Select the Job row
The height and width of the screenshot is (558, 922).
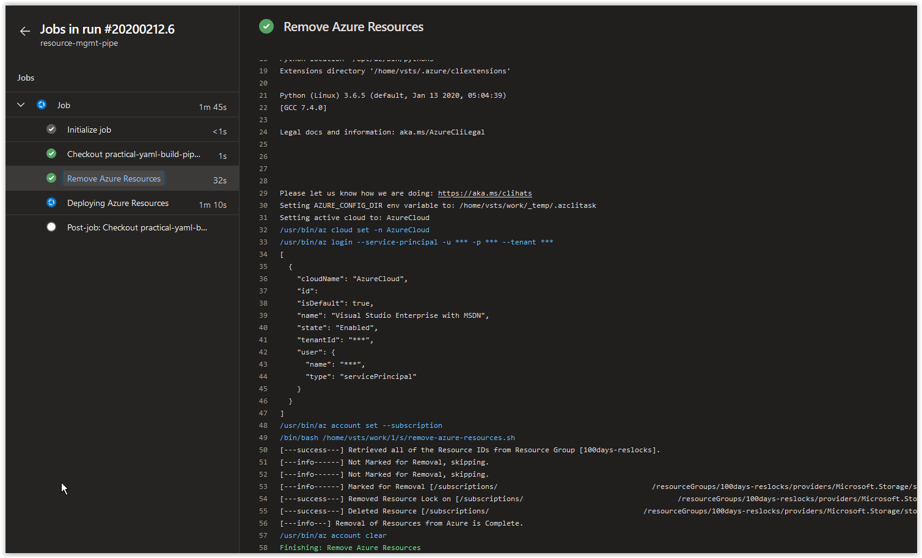122,105
